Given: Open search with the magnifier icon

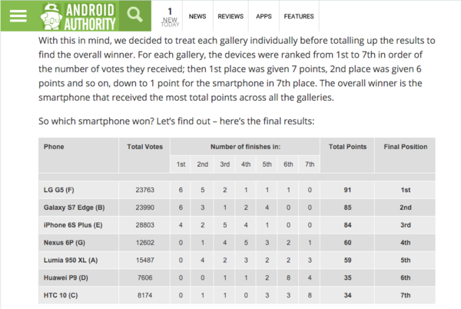Looking at the screenshot, I should [x=134, y=15].
